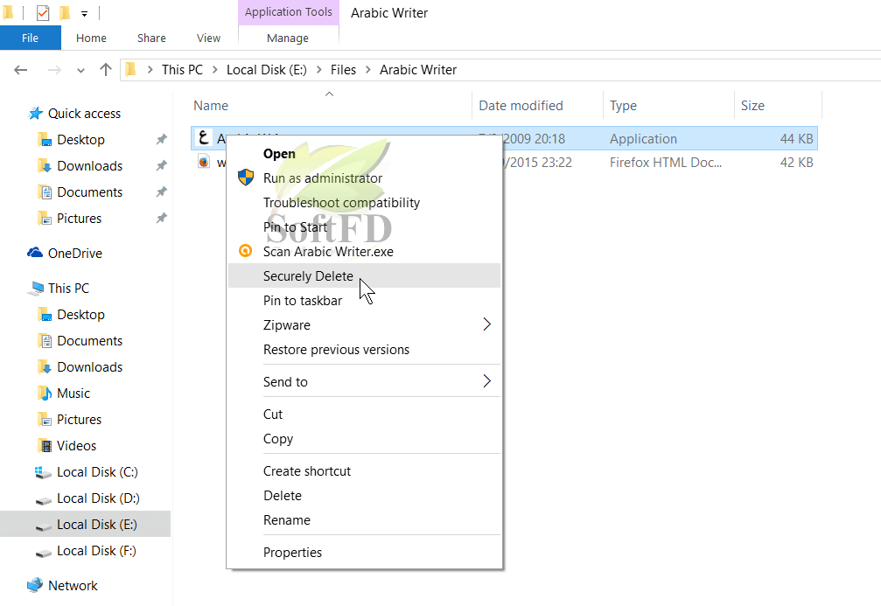
Task: Switch to the Share ribbon tab
Action: pos(151,38)
